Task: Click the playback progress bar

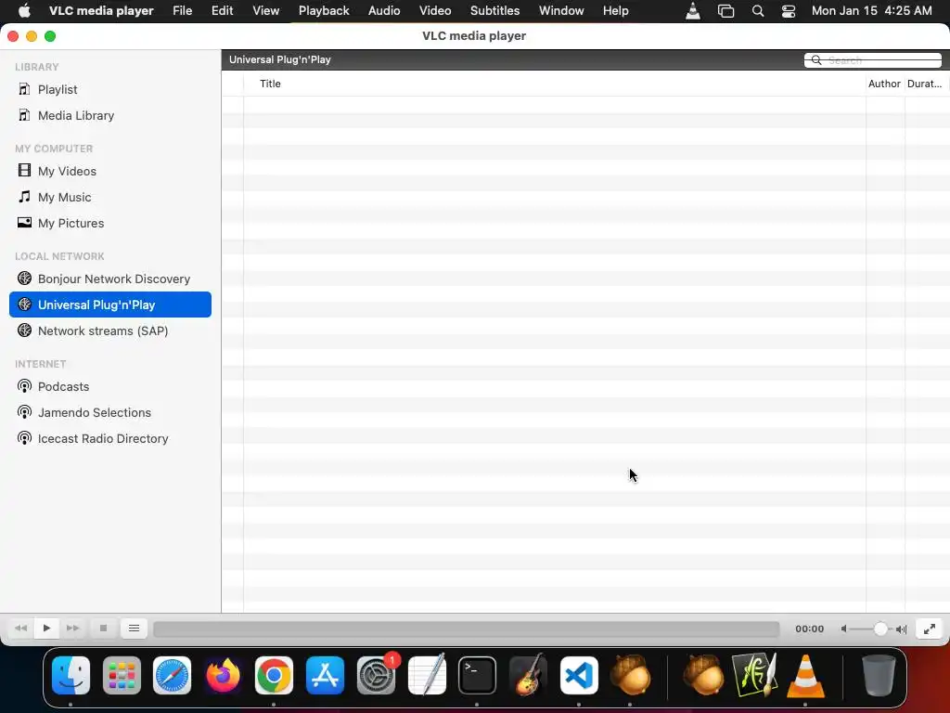Action: (x=466, y=629)
